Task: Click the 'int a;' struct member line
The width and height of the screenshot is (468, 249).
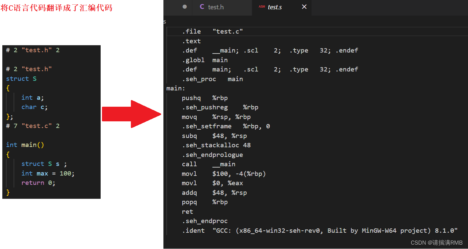Action: 33,98
